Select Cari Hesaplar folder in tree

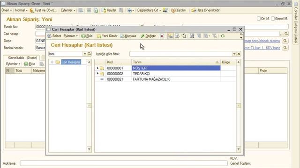[71, 62]
